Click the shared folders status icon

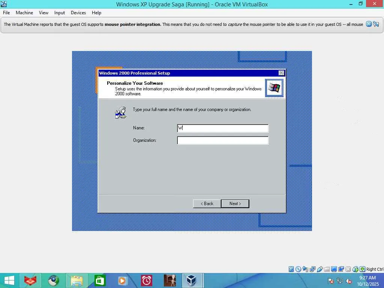[x=327, y=269]
